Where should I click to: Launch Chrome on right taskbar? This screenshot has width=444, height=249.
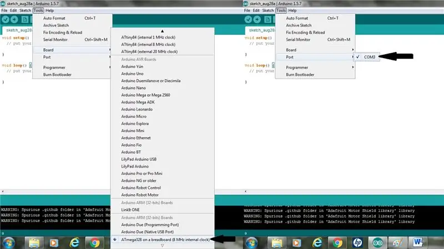pyautogui.click(x=337, y=243)
